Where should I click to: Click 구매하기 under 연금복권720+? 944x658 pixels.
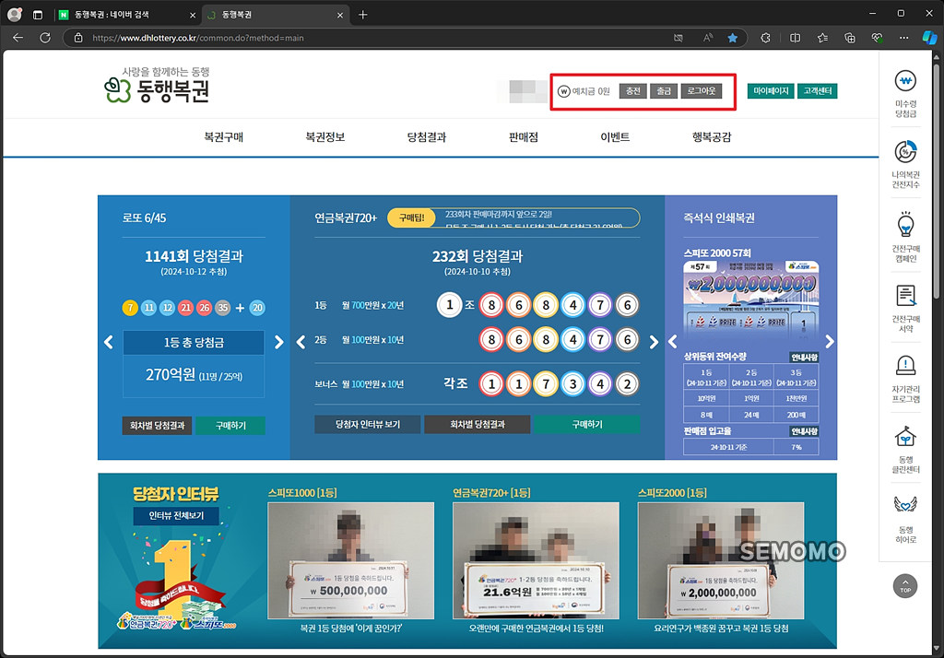(587, 424)
